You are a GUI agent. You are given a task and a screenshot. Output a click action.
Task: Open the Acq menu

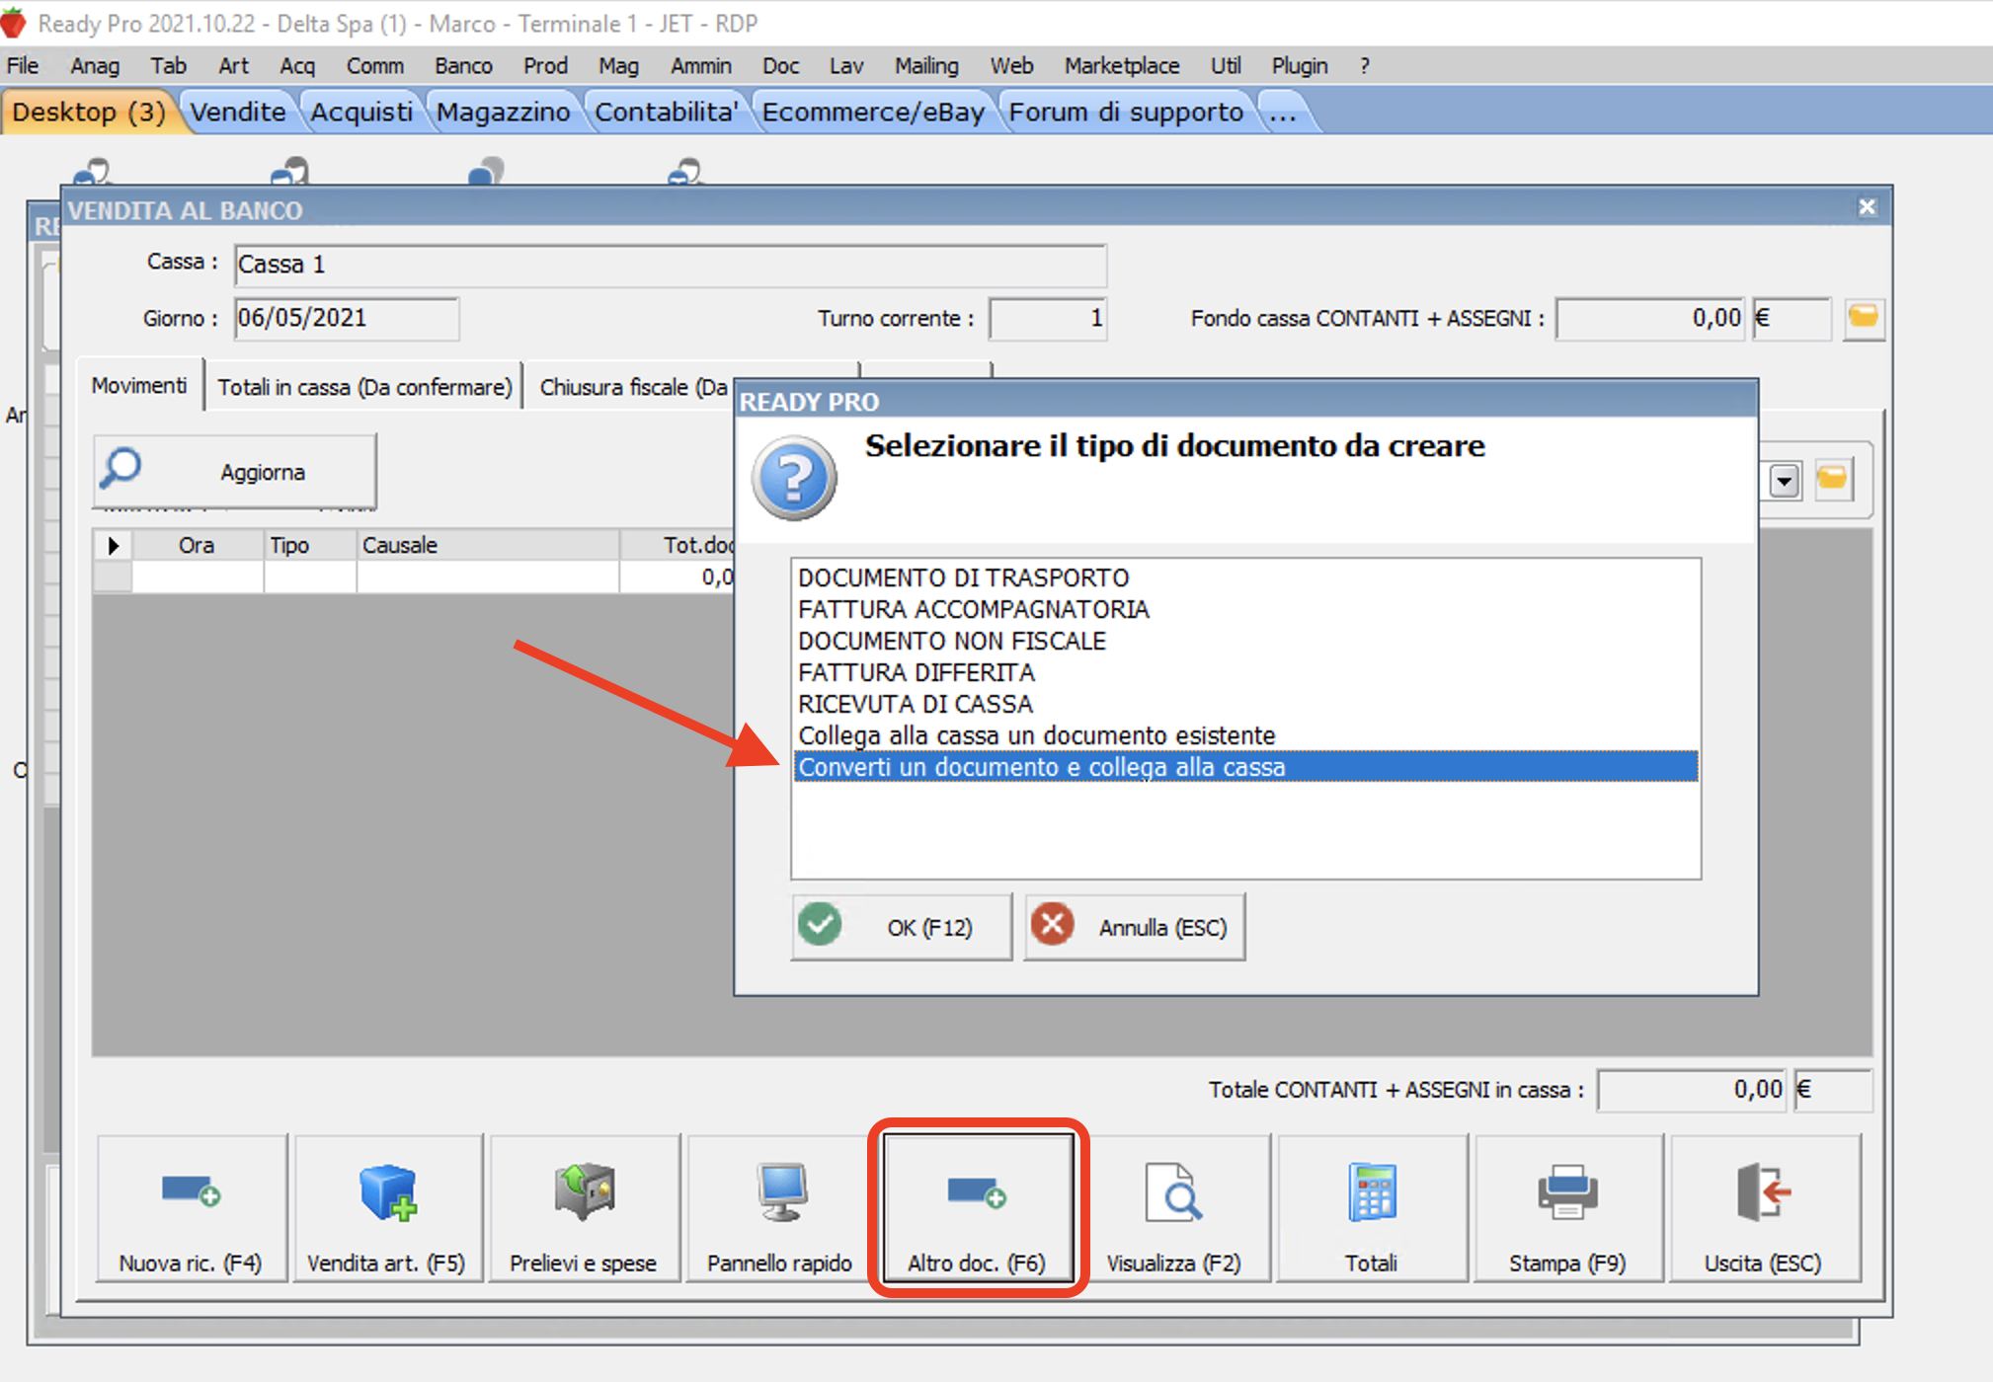(297, 66)
